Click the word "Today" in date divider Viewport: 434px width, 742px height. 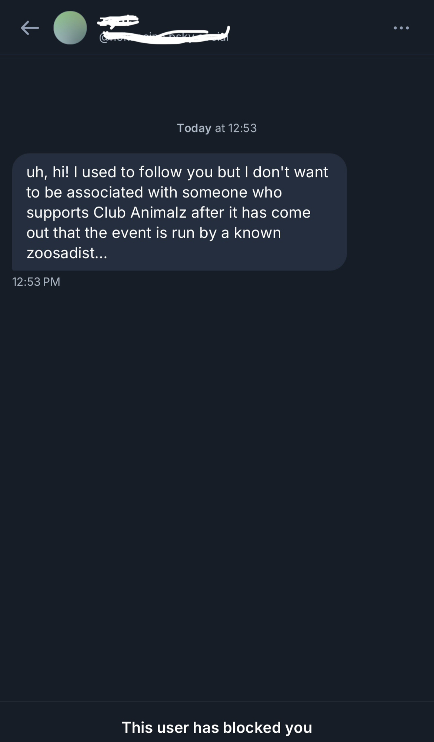[194, 128]
